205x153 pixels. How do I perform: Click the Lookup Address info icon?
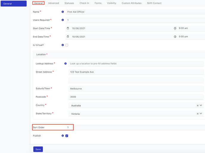[x=65, y=64]
